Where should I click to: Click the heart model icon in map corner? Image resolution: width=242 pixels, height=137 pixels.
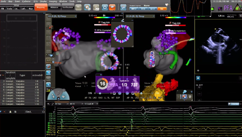coord(185,97)
